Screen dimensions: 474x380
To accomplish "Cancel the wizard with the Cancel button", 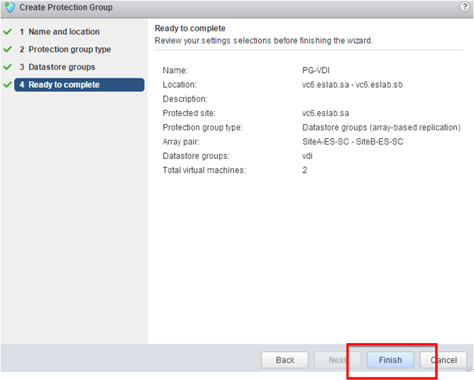I will coord(443,360).
